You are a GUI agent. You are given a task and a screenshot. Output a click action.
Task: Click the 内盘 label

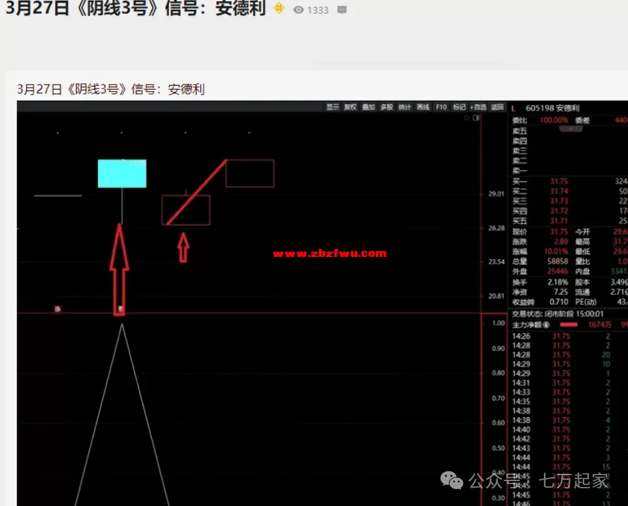[x=582, y=271]
